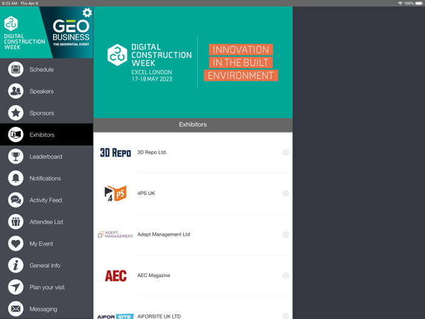Select exhibitor AIFORSITE UK LTD

click(193, 309)
